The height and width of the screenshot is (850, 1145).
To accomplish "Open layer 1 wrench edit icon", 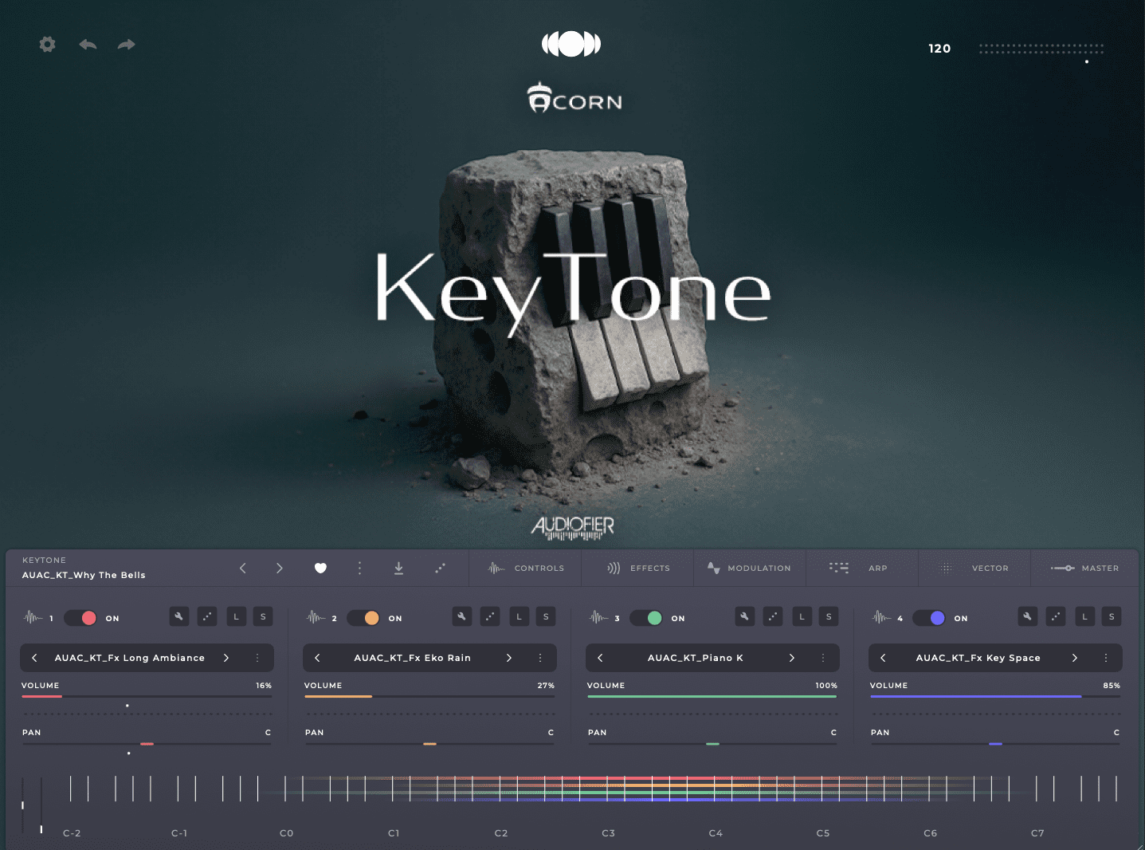I will (x=179, y=616).
